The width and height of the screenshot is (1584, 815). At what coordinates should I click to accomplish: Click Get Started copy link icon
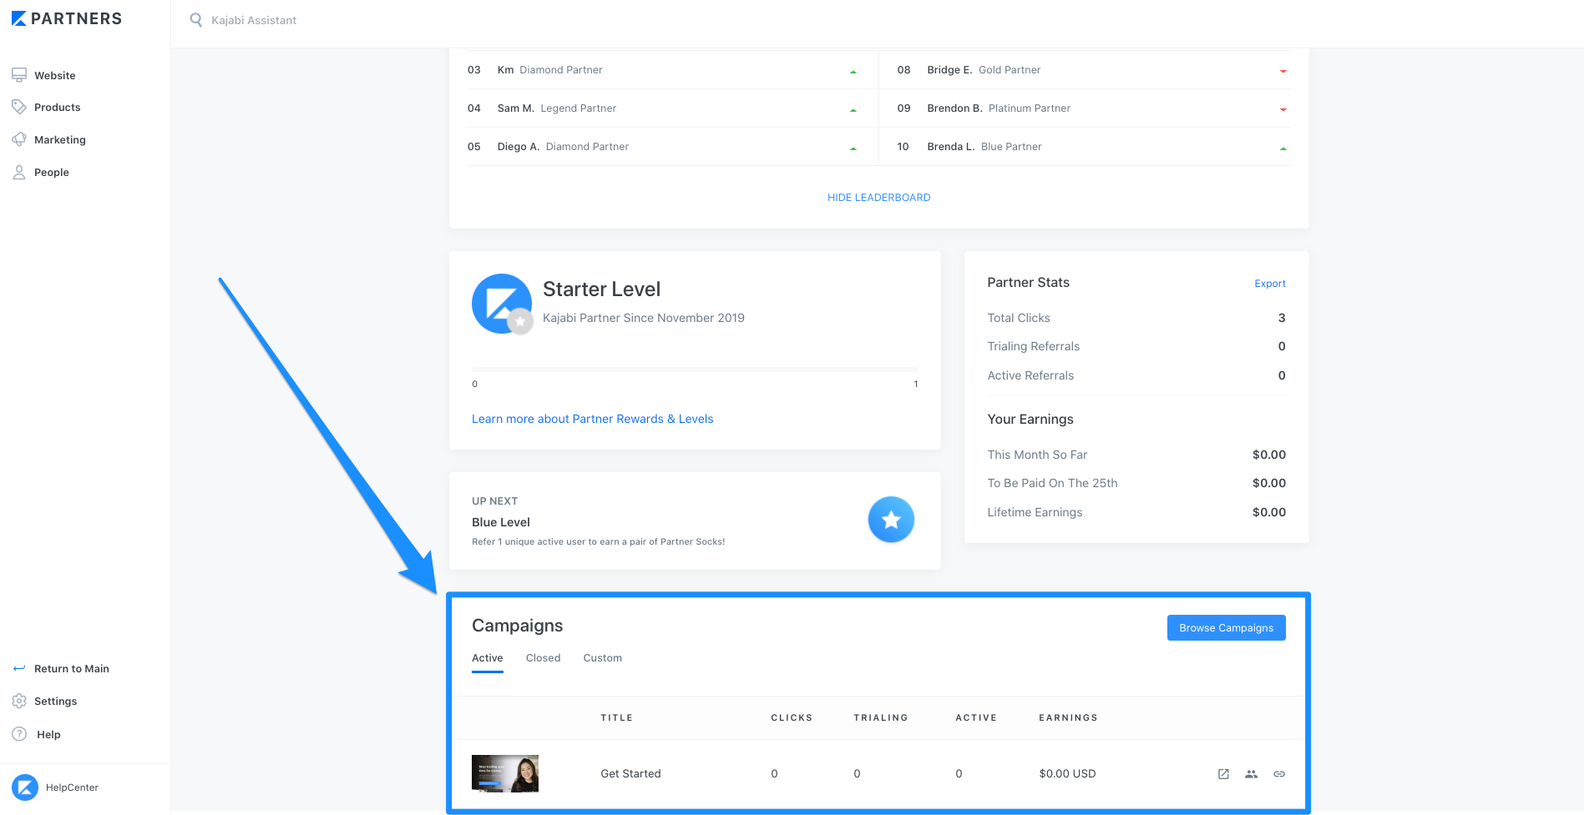pyautogui.click(x=1279, y=774)
